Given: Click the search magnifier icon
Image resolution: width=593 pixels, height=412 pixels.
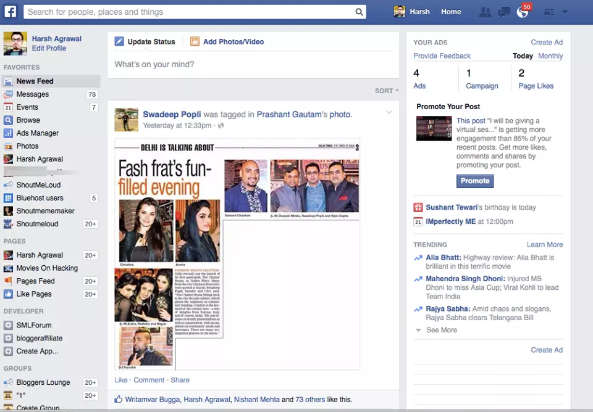Looking at the screenshot, I should point(359,12).
